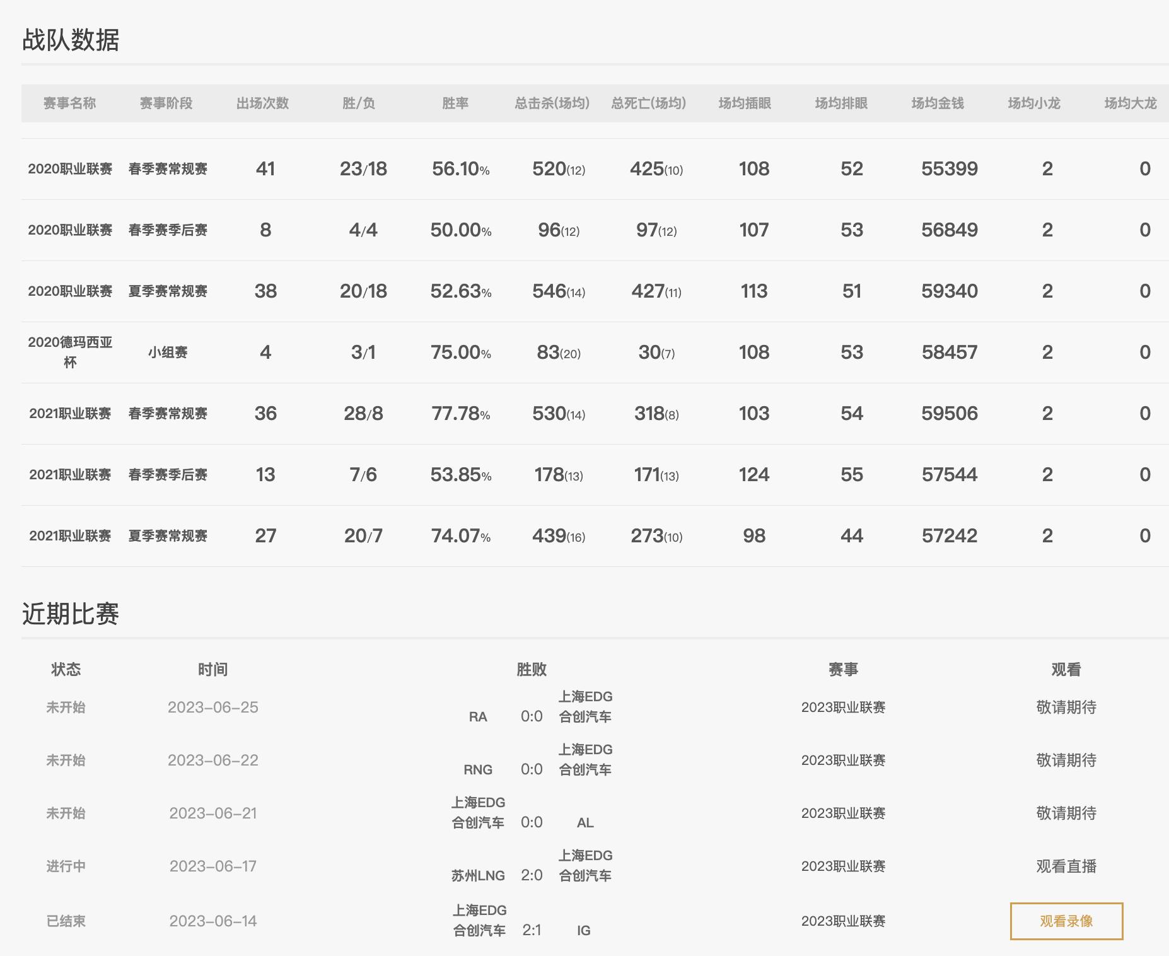Viewport: 1169px width, 956px height.
Task: Click the 胜率 column header
Action: 455,103
